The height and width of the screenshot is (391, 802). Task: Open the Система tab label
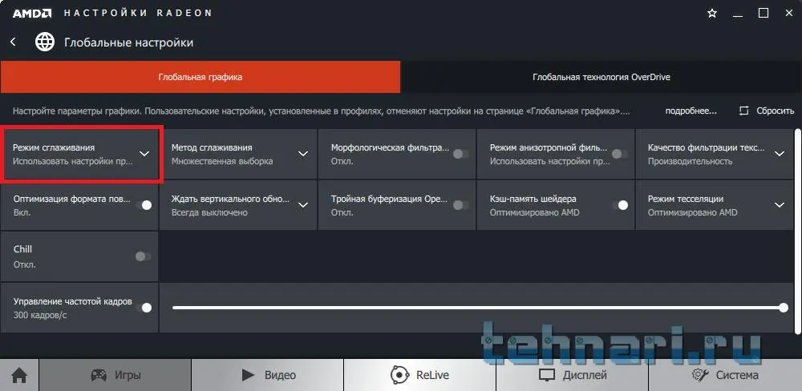737,375
